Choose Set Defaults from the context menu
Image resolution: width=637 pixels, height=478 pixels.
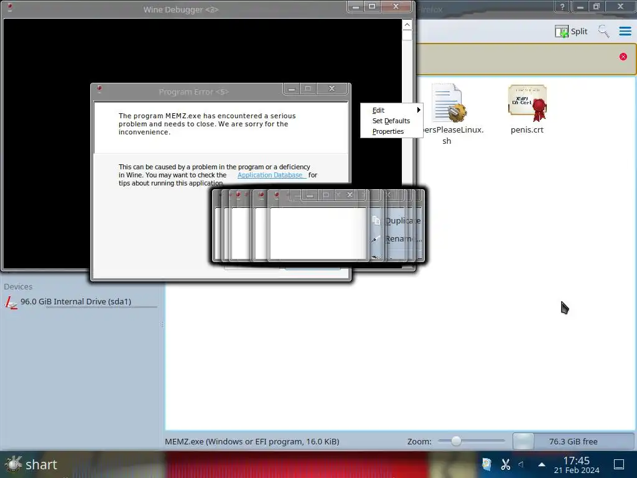coord(391,121)
